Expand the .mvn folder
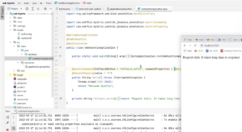The height and width of the screenshot is (132, 242). point(10,22)
